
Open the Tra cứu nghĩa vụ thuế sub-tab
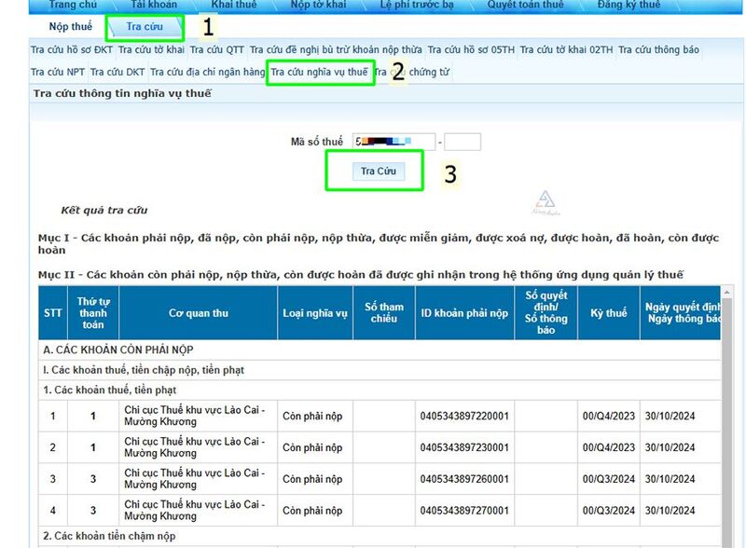(x=319, y=72)
